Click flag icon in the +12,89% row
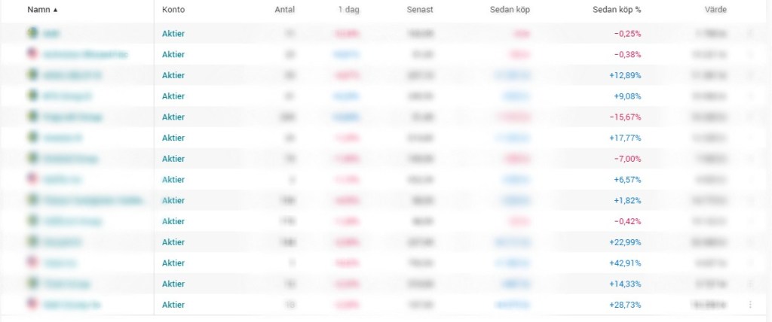 point(32,75)
